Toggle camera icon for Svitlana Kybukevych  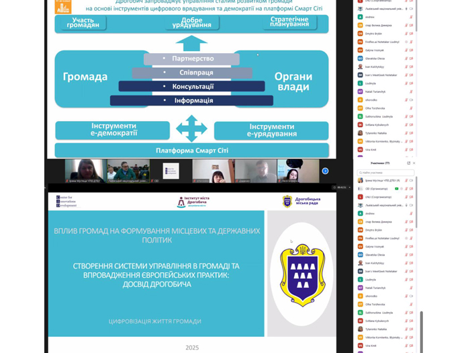[411, 321]
